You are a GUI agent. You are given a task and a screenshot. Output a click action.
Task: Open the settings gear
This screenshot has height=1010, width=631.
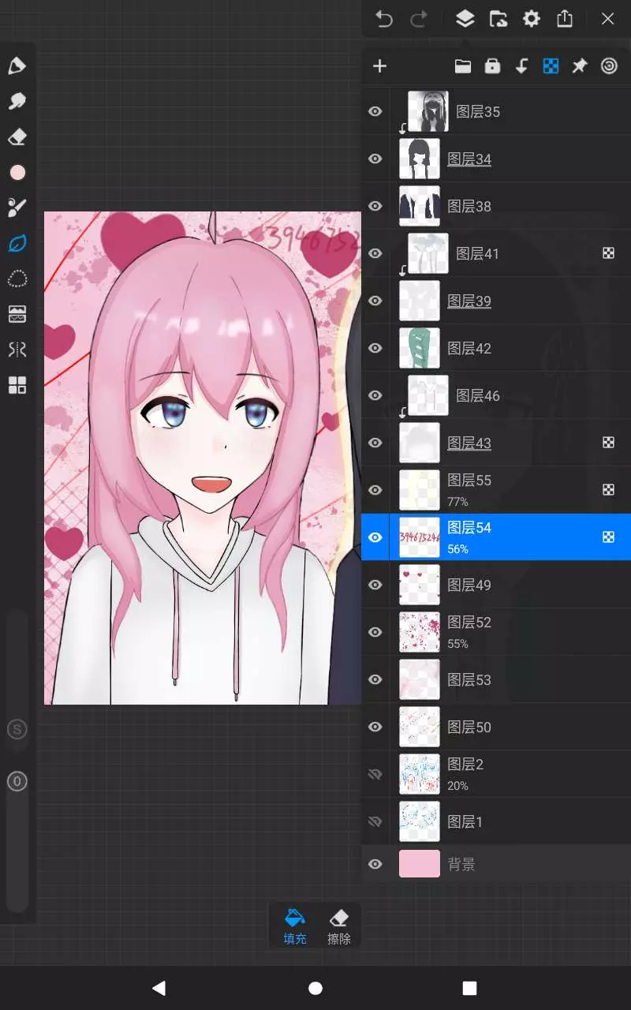(x=532, y=19)
